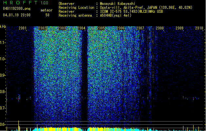206x131 pixels.
Task: Click the 1.0 kHz axis label
Action: [3, 59]
